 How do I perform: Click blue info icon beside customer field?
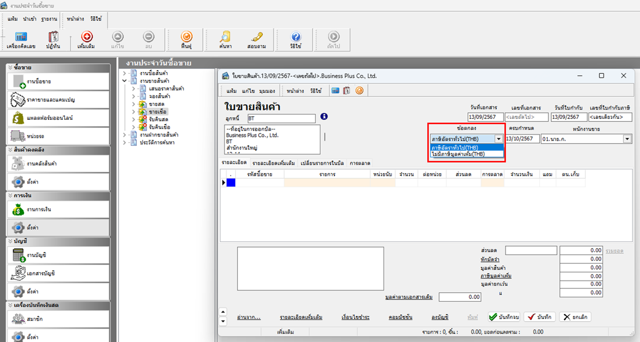[x=324, y=116]
